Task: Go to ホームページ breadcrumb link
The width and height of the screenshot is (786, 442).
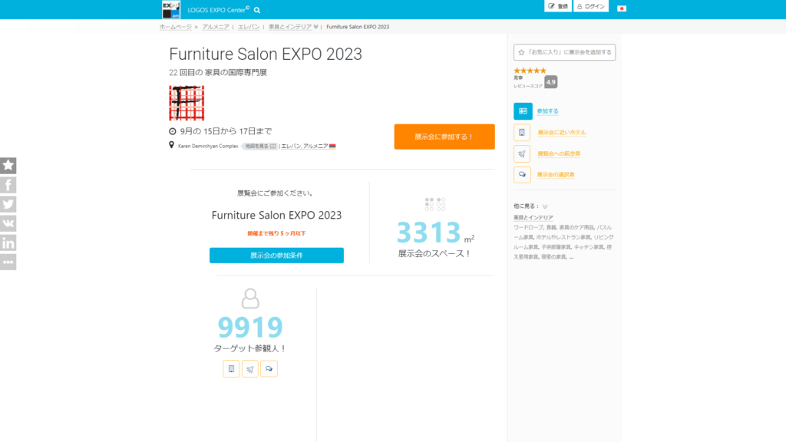Action: (176, 27)
